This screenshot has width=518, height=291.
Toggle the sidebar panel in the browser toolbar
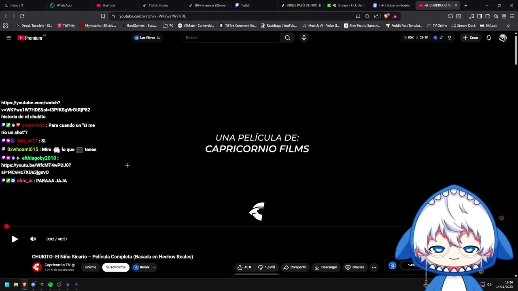click(x=480, y=16)
